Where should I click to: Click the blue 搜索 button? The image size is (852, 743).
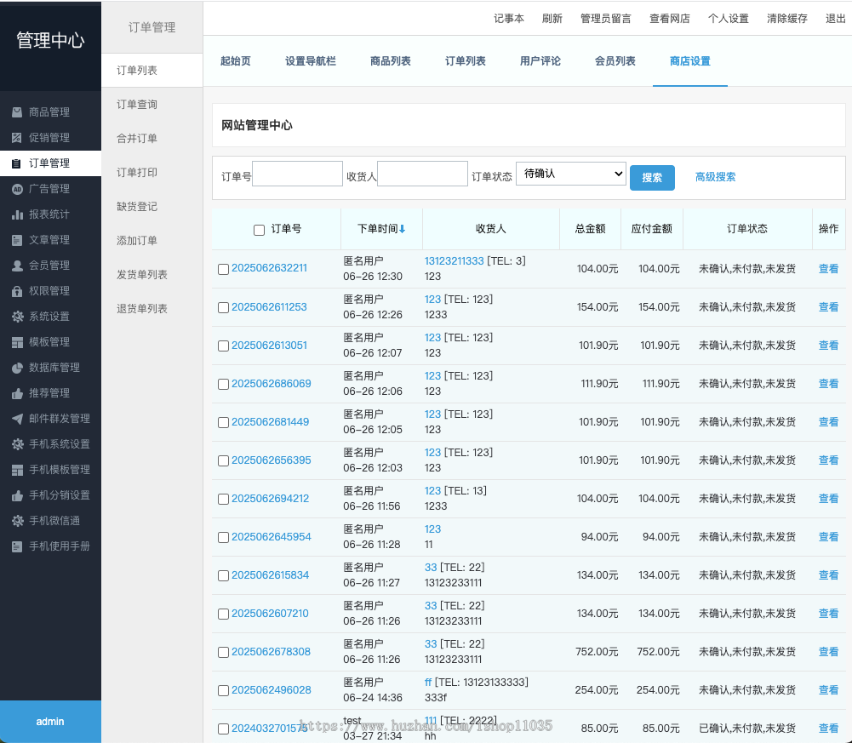pyautogui.click(x=652, y=178)
